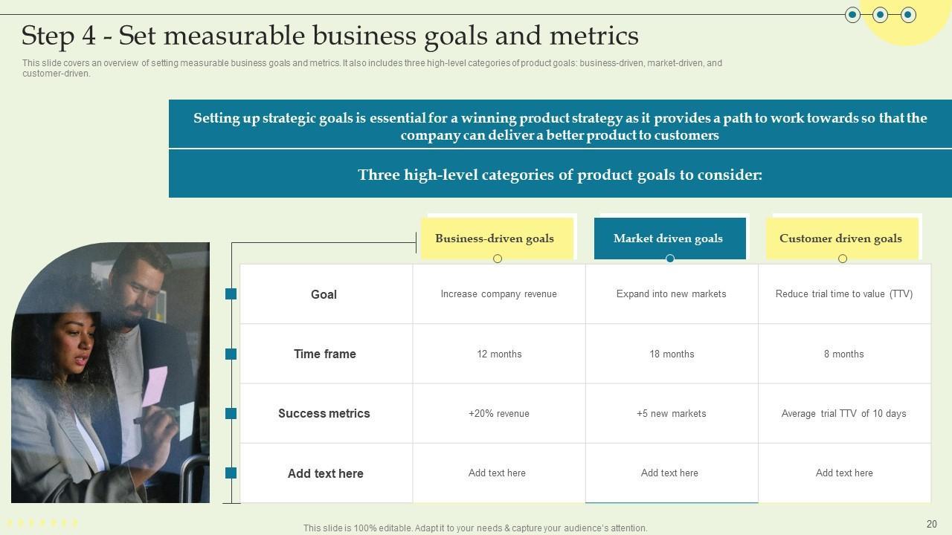
Task: Select the Market driven goals header tab
Action: [x=669, y=239]
